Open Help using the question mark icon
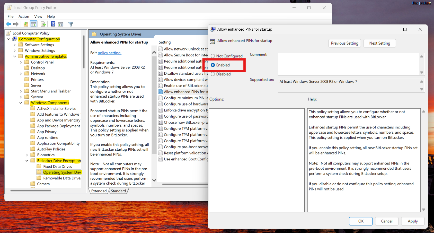 click(53, 24)
